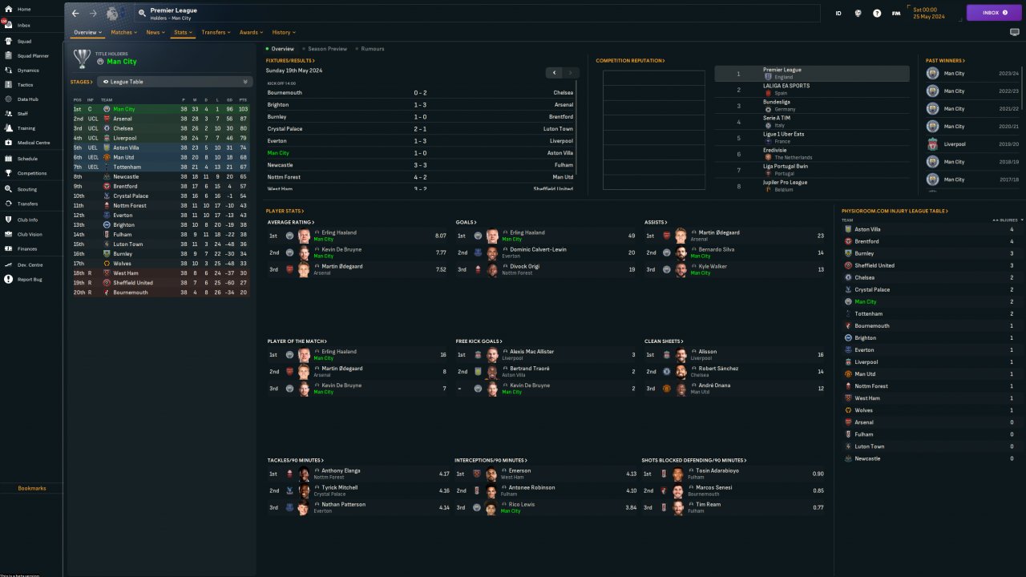Open the Competition Reputation link
1026x577 pixels.
tap(630, 61)
